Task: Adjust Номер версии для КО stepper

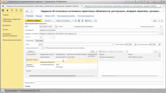Action: [162, 27]
